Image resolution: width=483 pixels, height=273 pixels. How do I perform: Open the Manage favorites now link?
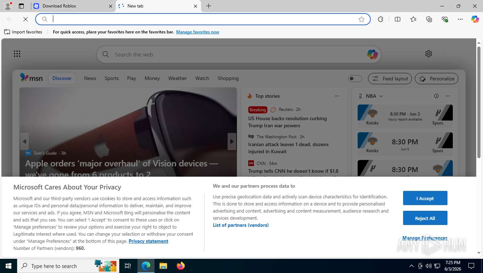[x=197, y=32]
